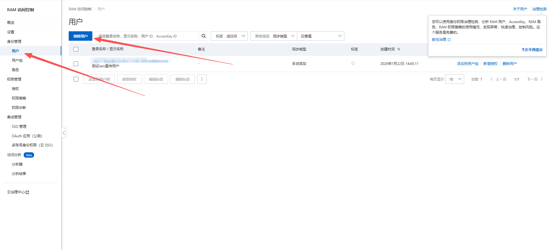Viewport: 553px width, 250px height.
Task: Navigate to 权限策略 in the sidebar
Action: [x=19, y=98]
